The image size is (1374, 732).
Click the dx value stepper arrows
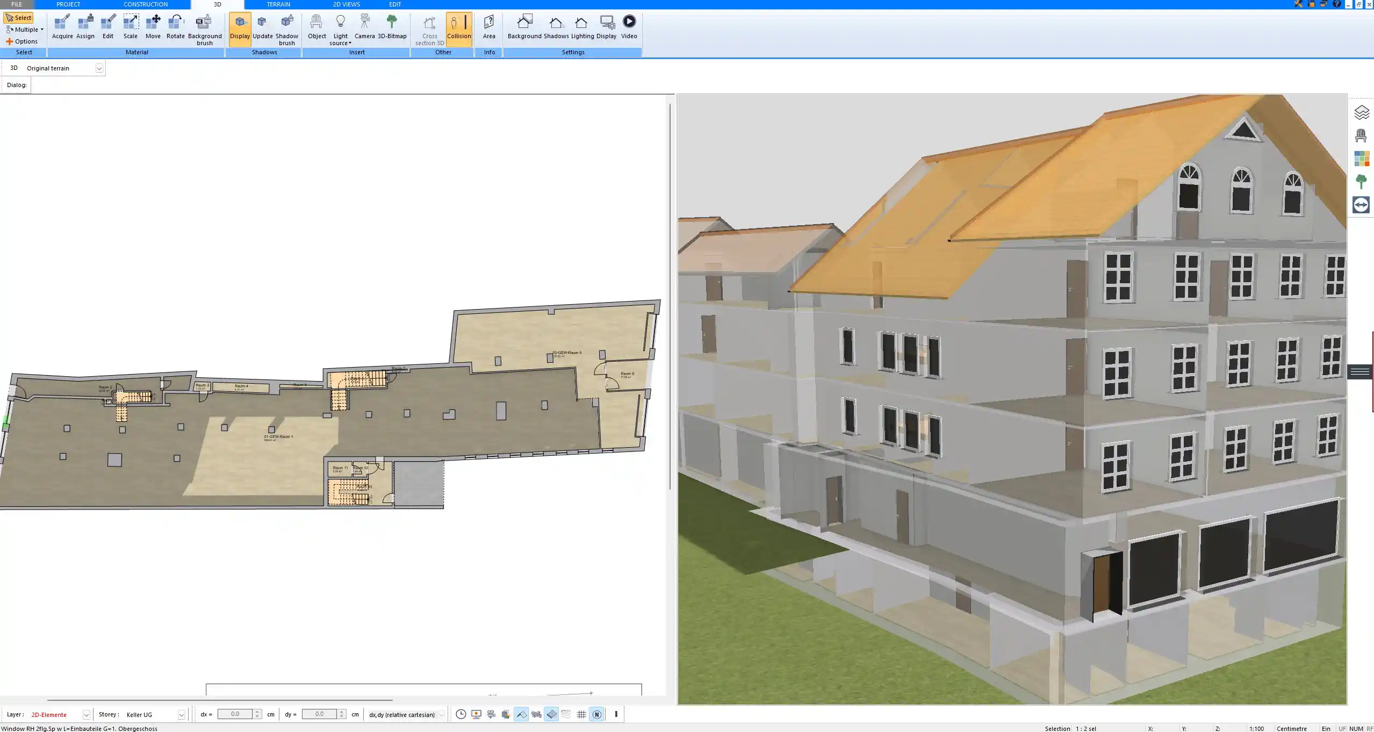tap(257, 714)
